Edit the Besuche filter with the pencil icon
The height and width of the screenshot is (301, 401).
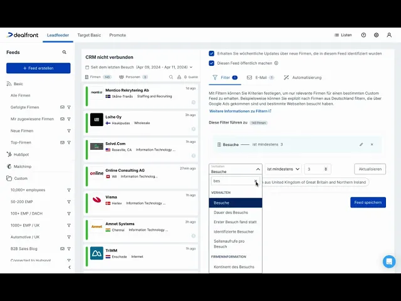click(361, 145)
